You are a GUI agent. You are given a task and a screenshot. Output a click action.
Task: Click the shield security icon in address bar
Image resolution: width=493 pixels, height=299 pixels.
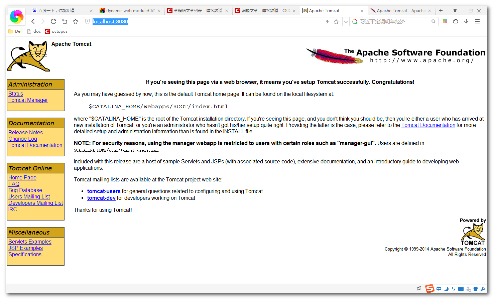pyautogui.click(x=87, y=21)
